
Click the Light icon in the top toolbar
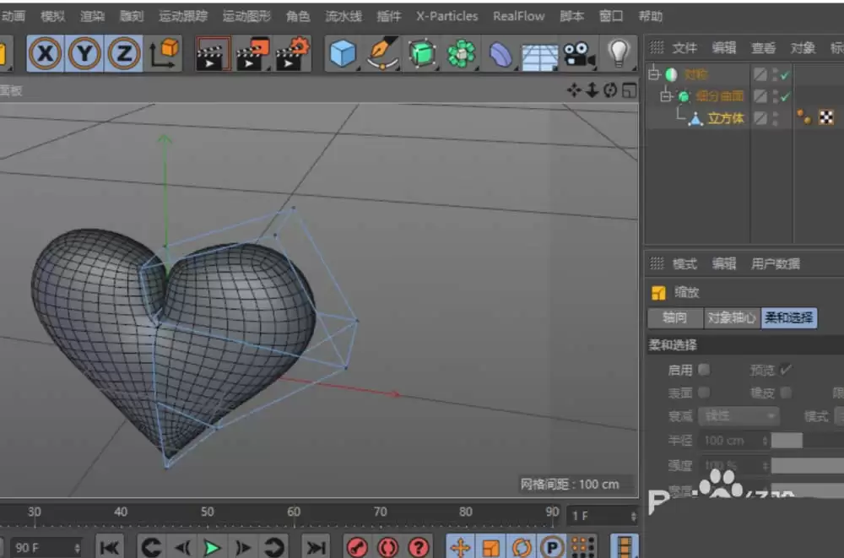(620, 53)
